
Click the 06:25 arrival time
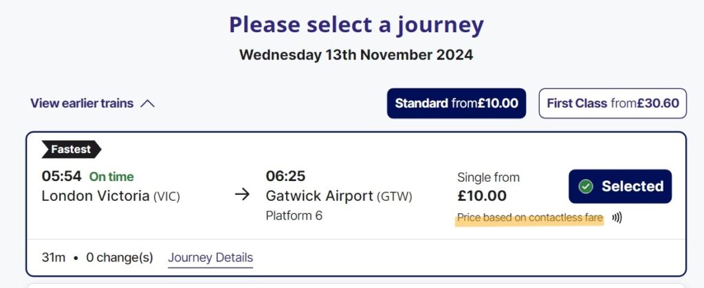pyautogui.click(x=285, y=176)
